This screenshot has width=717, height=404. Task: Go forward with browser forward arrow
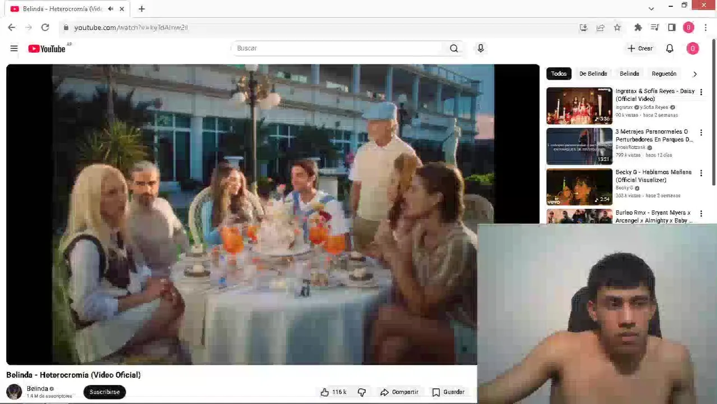click(x=29, y=27)
